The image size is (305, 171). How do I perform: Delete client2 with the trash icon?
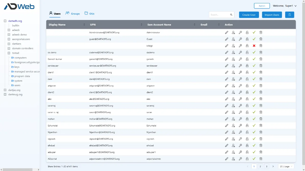[x=261, y=92]
